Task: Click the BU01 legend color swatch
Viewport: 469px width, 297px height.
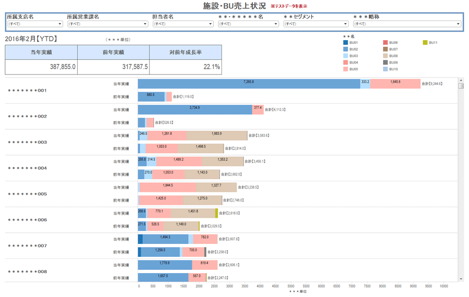Action: click(x=346, y=42)
